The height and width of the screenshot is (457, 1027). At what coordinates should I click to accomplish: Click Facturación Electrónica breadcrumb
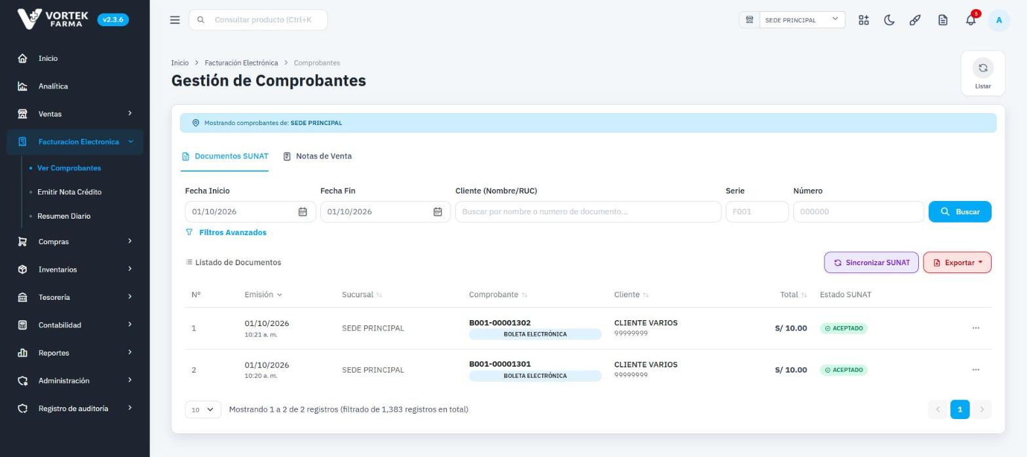[241, 63]
